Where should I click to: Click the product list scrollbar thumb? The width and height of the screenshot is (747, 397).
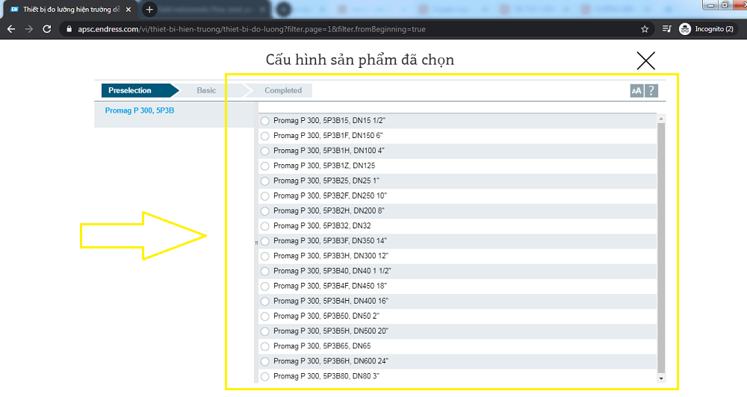pos(661,248)
